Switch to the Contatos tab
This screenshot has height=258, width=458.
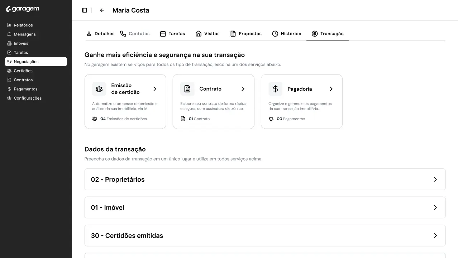coord(135,34)
